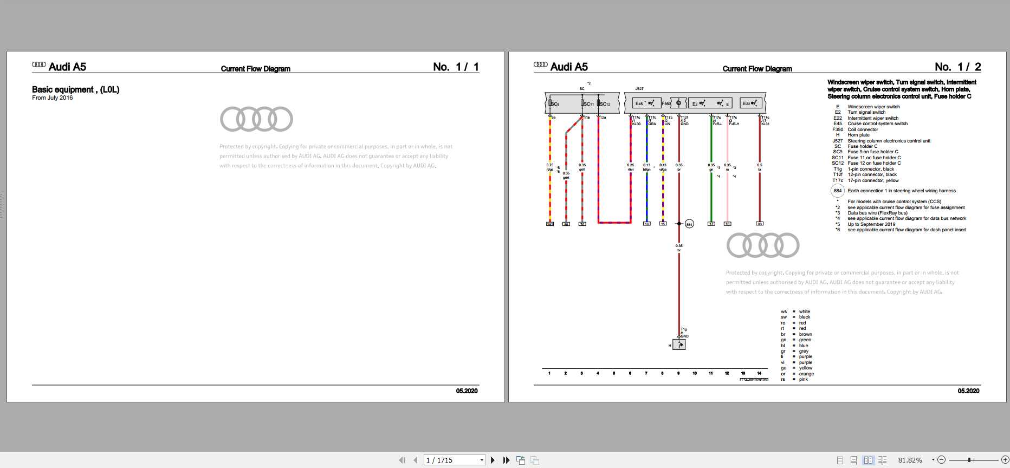This screenshot has height=468, width=1010.
Task: Open the page number dropdown
Action: pyautogui.click(x=482, y=460)
